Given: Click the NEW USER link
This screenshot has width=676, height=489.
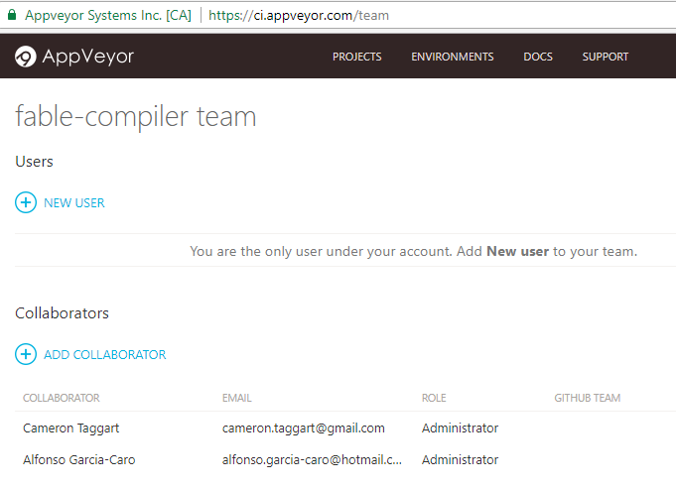Looking at the screenshot, I should 74,203.
